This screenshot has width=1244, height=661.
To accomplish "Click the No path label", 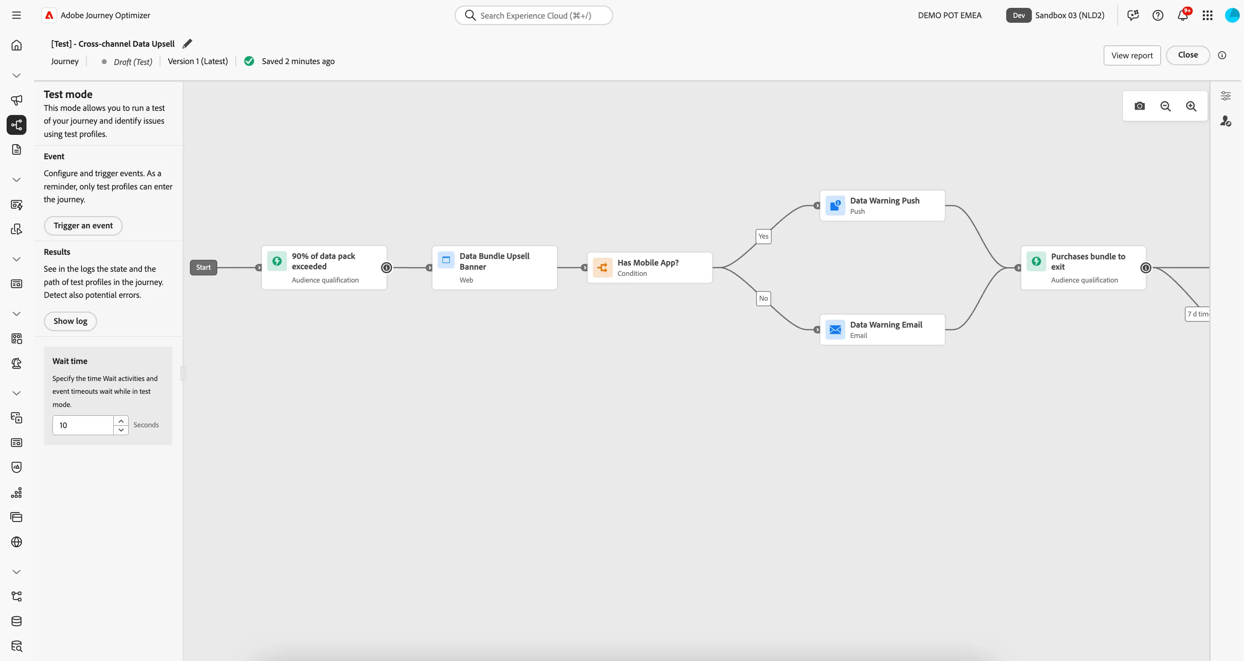I will pos(763,298).
